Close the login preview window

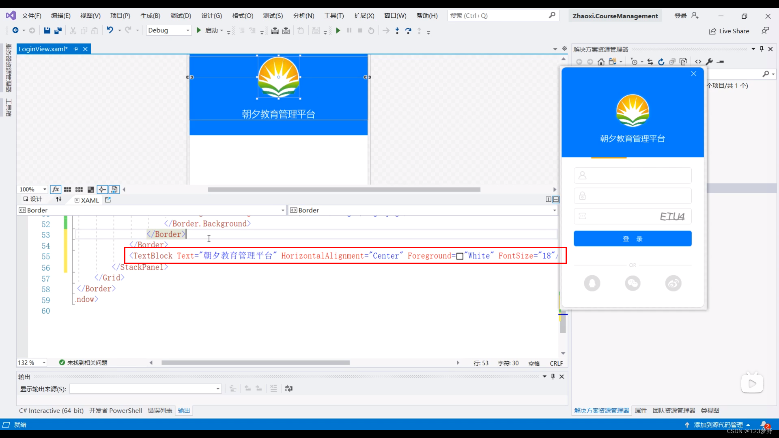694,73
